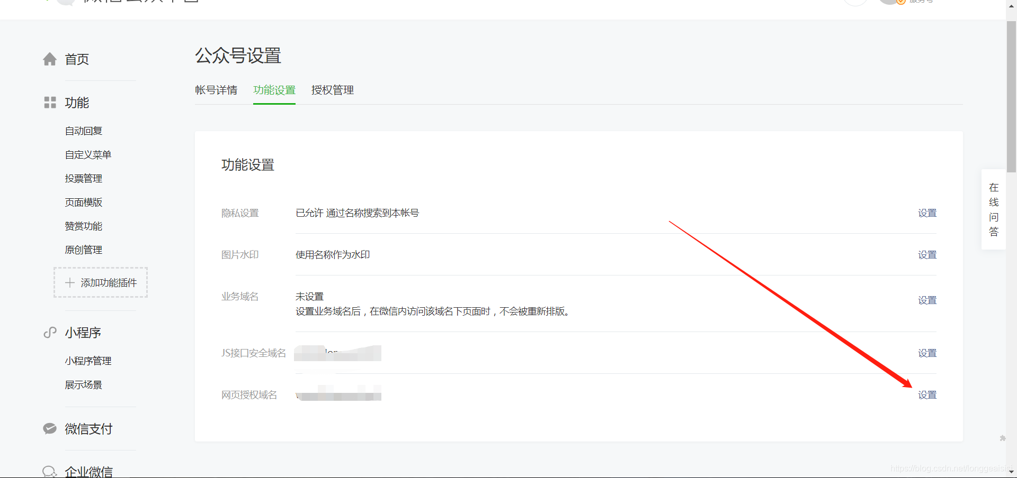
Task: Open 赞赏功能 in the sidebar
Action: pos(84,226)
